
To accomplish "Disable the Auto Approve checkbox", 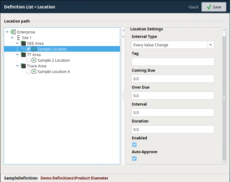I will click(134, 158).
